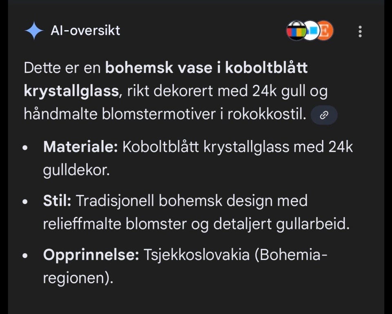Click the blue AI sparkle icon

pos(33,31)
